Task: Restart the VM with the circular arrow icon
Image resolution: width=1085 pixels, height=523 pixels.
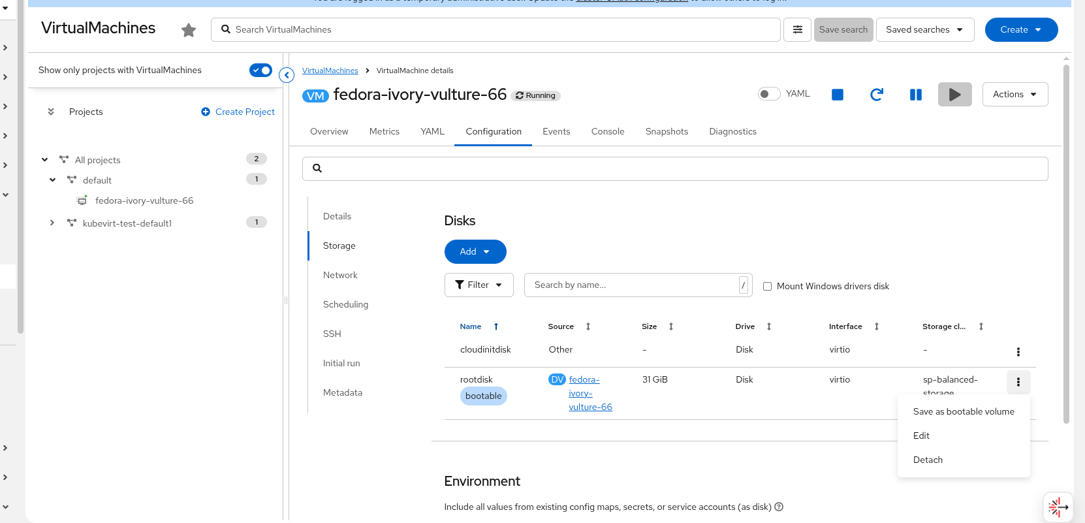Action: [x=877, y=95]
